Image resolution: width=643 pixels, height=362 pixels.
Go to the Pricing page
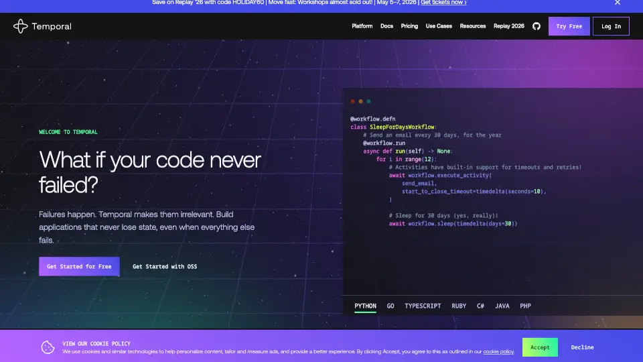point(409,26)
